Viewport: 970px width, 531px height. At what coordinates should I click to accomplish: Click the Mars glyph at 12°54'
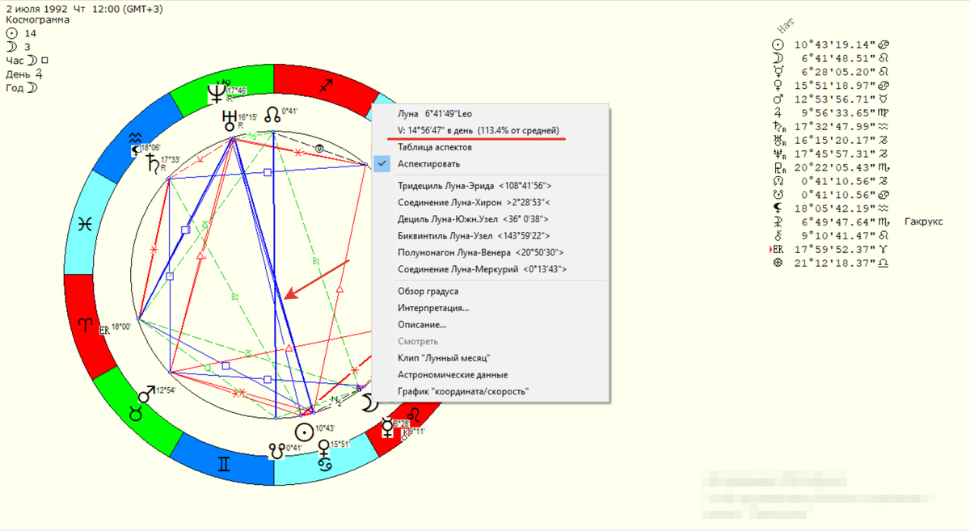pos(146,395)
